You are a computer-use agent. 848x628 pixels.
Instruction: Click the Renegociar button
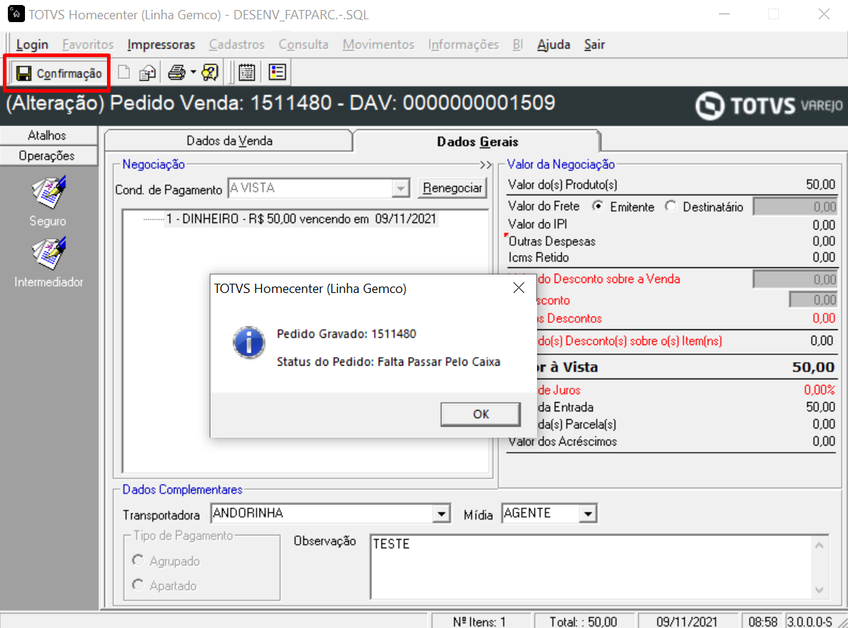(452, 188)
